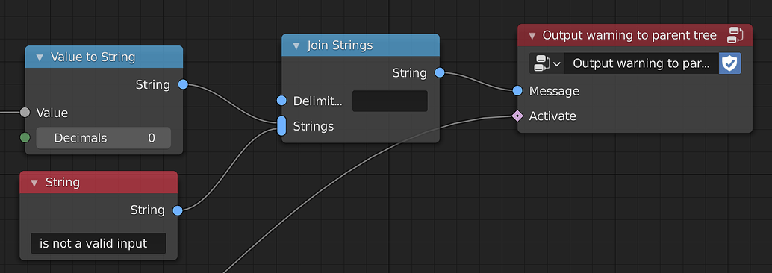Image resolution: width=772 pixels, height=273 pixels.
Task: Collapse the Join Strings node
Action: pyautogui.click(x=296, y=45)
